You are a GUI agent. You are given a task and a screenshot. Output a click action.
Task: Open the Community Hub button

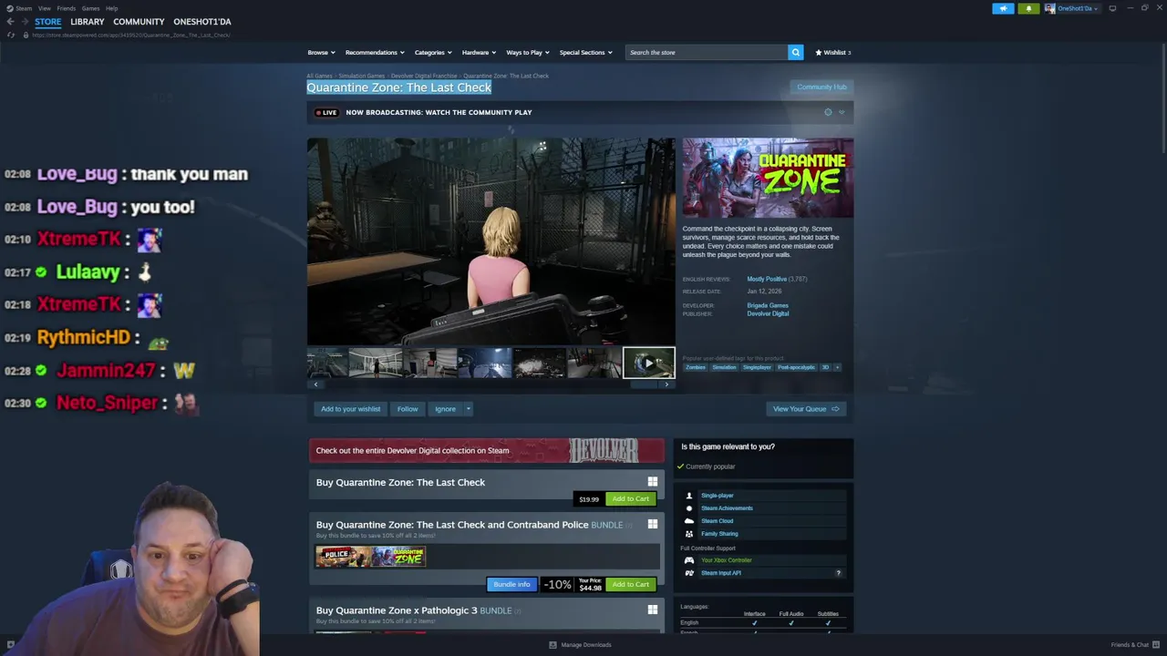[821, 87]
